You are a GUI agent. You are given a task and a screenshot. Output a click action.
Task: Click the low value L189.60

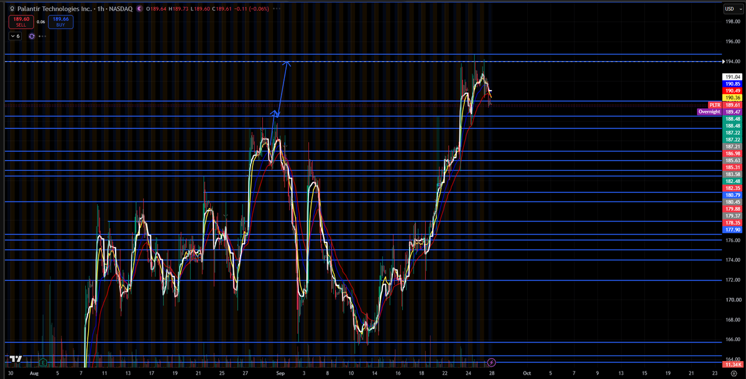(200, 8)
